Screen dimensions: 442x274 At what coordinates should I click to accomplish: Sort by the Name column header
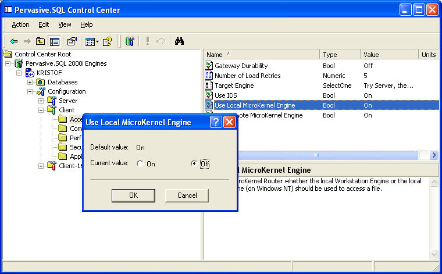262,55
